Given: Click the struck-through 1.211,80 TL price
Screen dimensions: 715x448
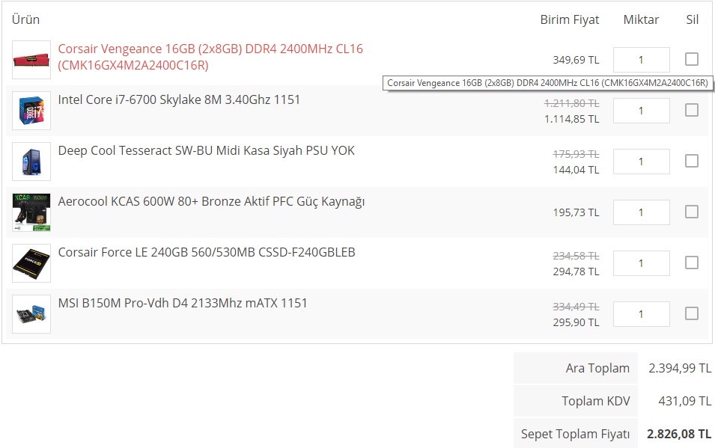Looking at the screenshot, I should (572, 103).
